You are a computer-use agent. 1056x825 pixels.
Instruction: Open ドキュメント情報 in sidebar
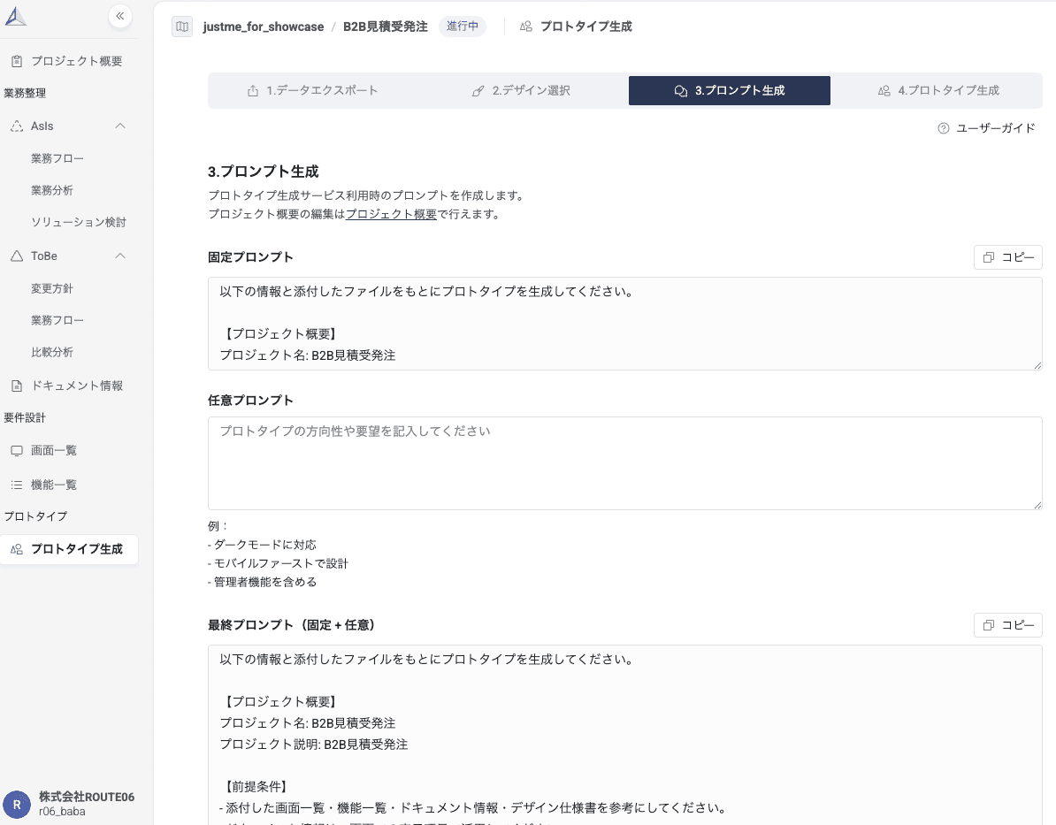pos(76,386)
